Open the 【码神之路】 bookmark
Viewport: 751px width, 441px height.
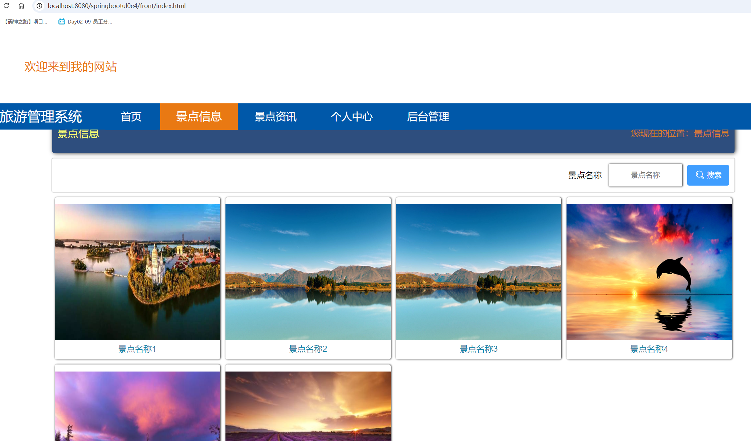pos(25,22)
